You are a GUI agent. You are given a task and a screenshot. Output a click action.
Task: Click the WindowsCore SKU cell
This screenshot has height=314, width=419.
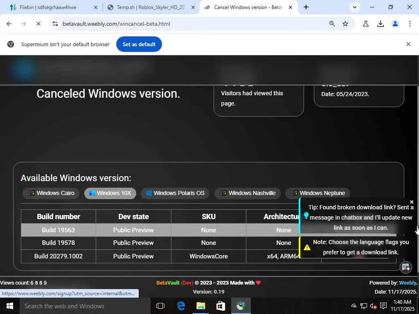point(209,256)
